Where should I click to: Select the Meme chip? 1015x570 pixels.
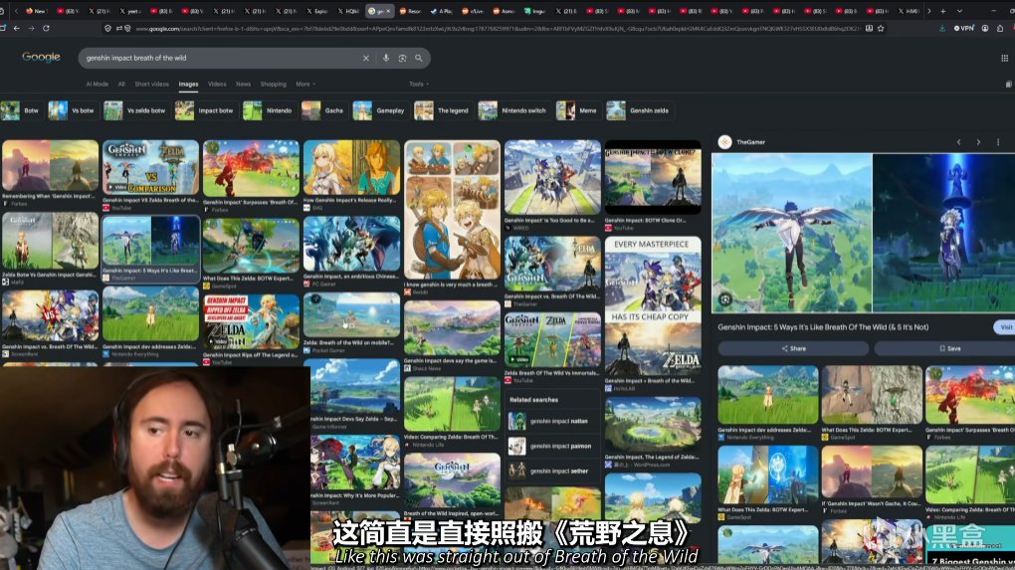tap(577, 110)
